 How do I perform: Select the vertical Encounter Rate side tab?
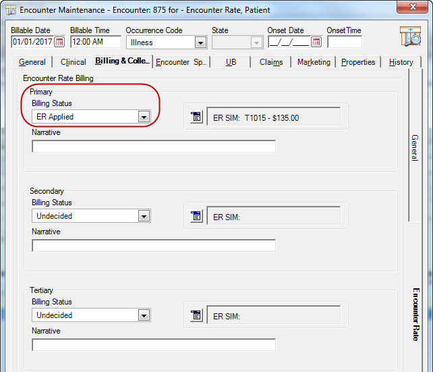(x=416, y=315)
